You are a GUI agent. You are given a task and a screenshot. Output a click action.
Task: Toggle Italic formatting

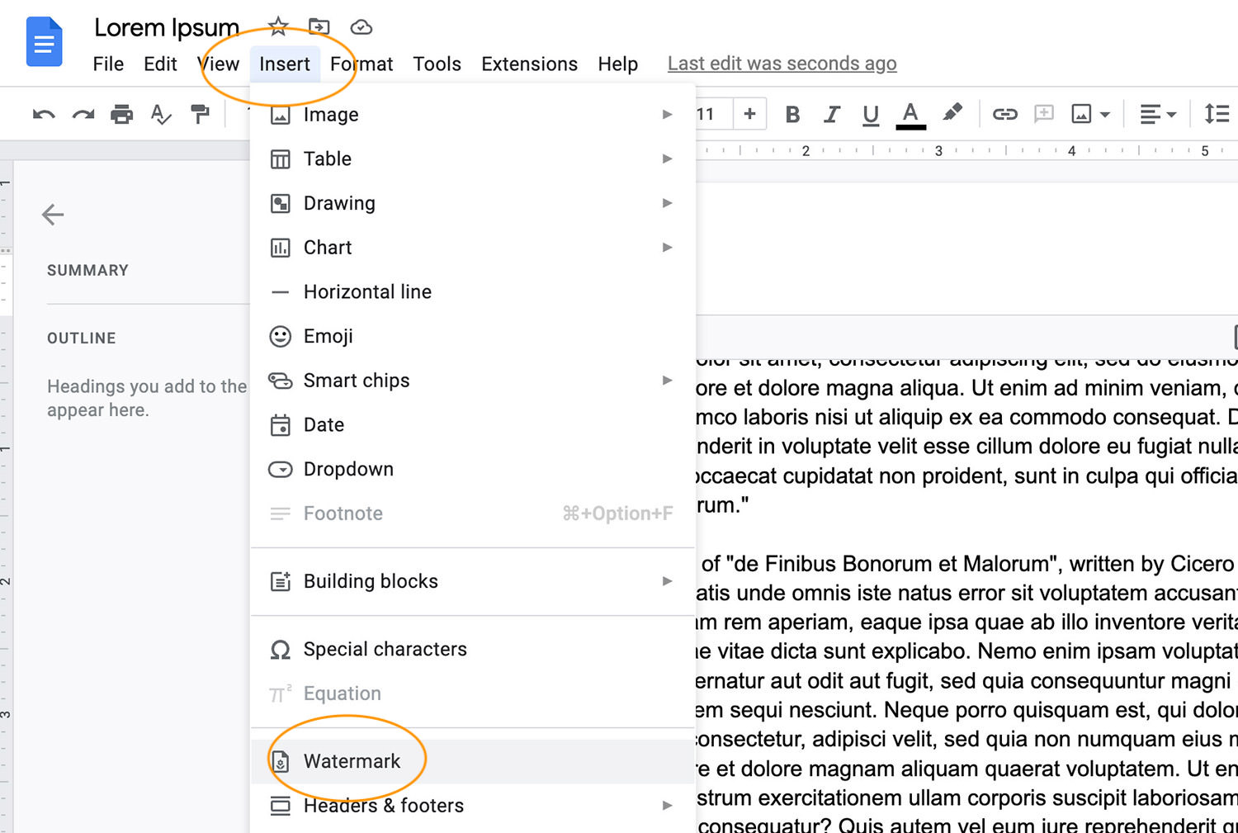click(x=831, y=114)
